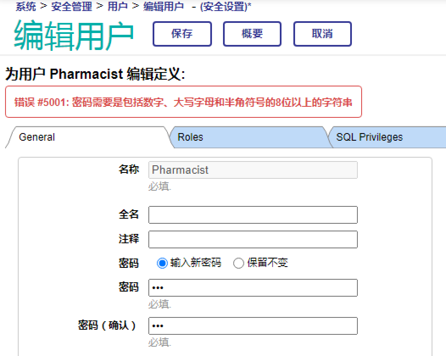Open the Roles tab
The width and height of the screenshot is (446, 356).
point(190,137)
